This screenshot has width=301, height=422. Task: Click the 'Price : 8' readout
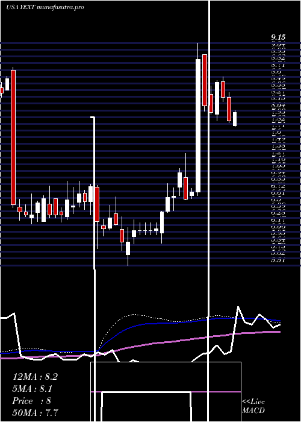32,401
